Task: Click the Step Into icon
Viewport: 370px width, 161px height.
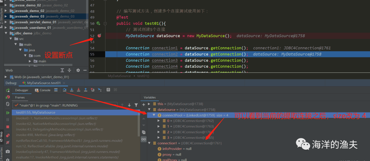Action: 72,90
